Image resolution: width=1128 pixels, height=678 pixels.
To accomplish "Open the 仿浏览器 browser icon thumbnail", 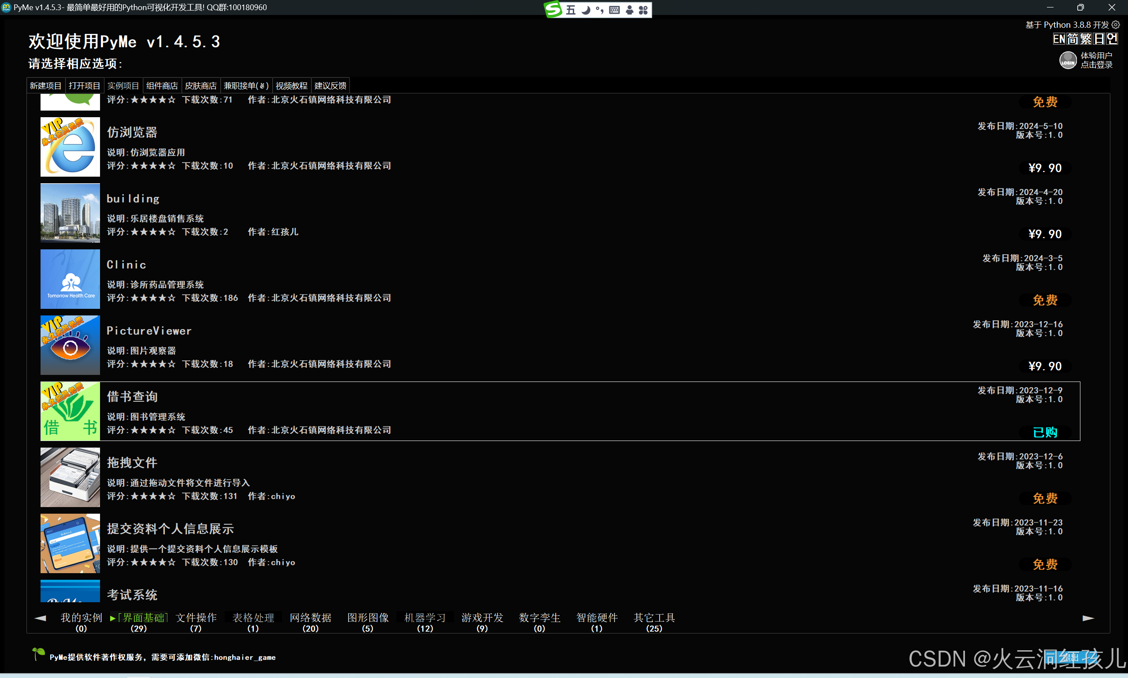I will [x=70, y=147].
